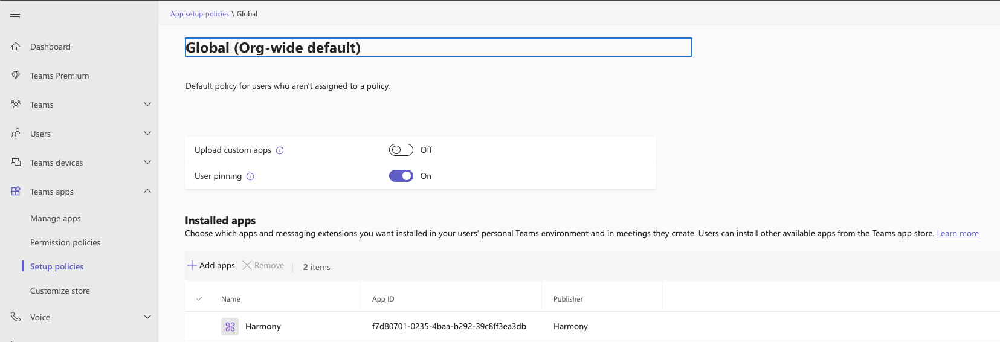Select the Harmony app name
The width and height of the screenshot is (1000, 342).
263,326
